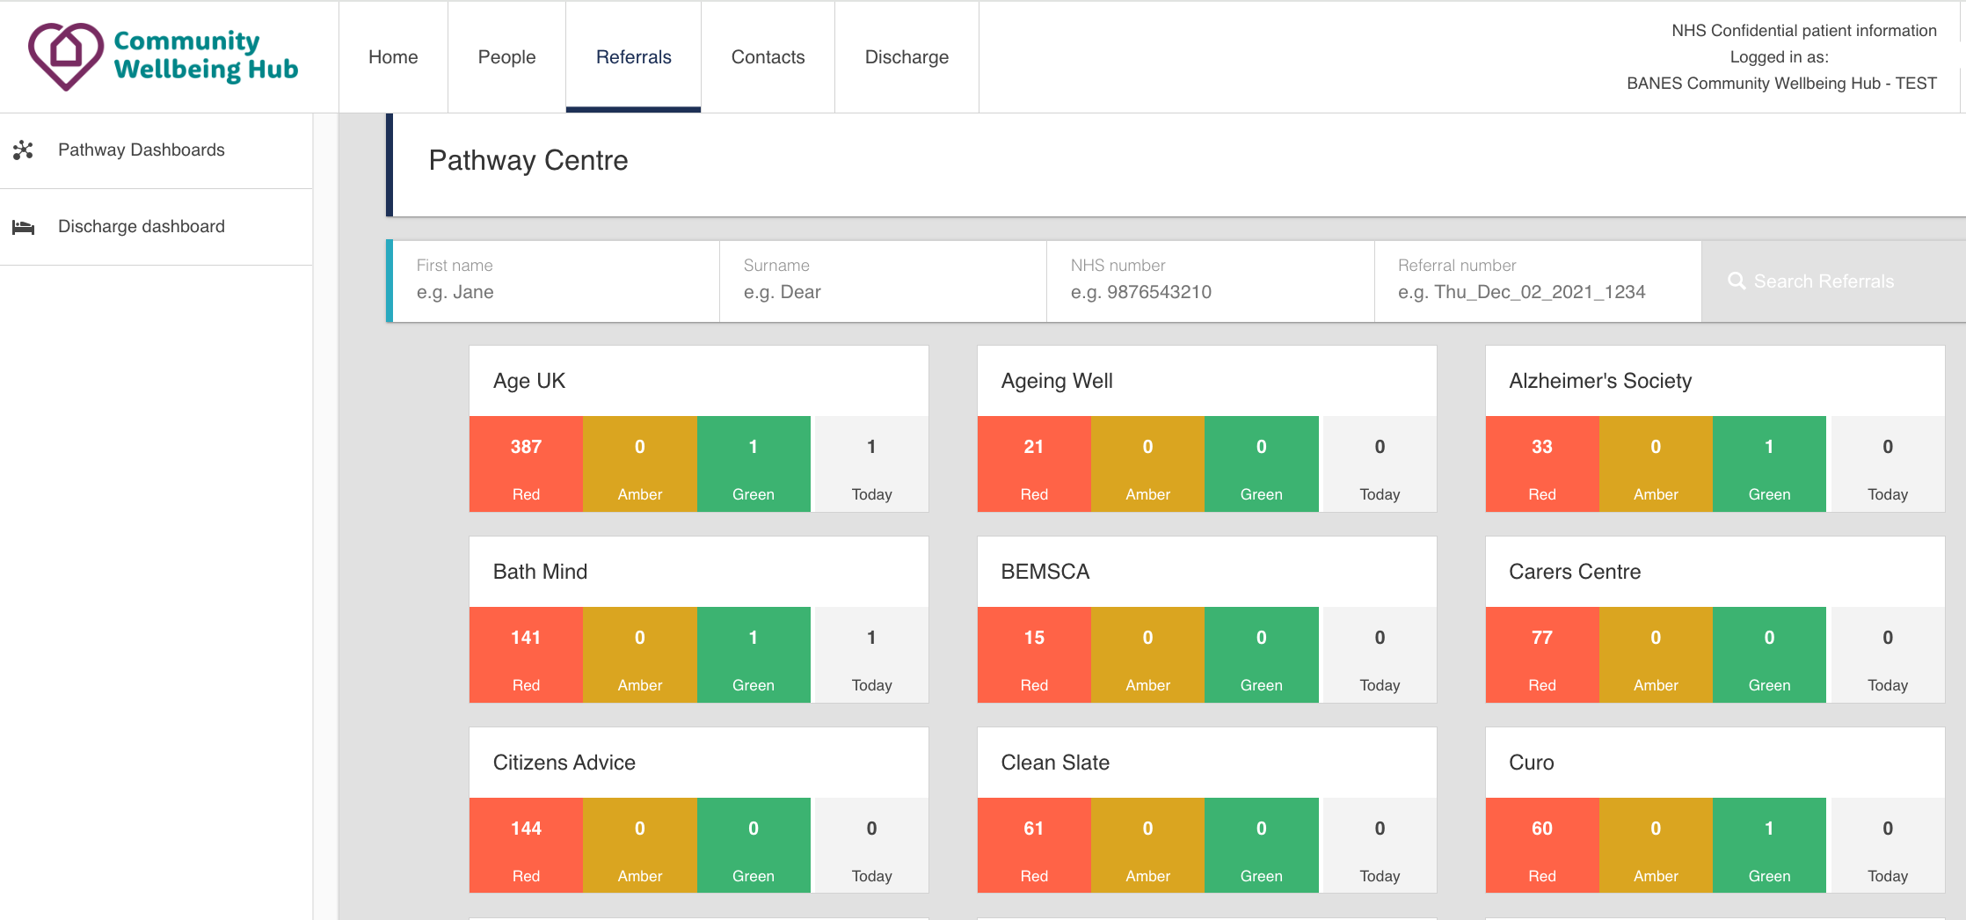Screen dimensions: 1966x920
Task: Click the First name input field
Action: (556, 291)
